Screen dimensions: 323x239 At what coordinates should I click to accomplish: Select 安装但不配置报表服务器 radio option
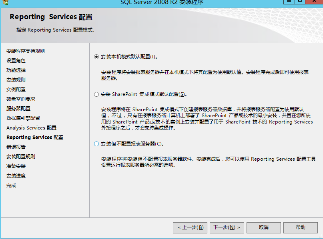click(96, 144)
